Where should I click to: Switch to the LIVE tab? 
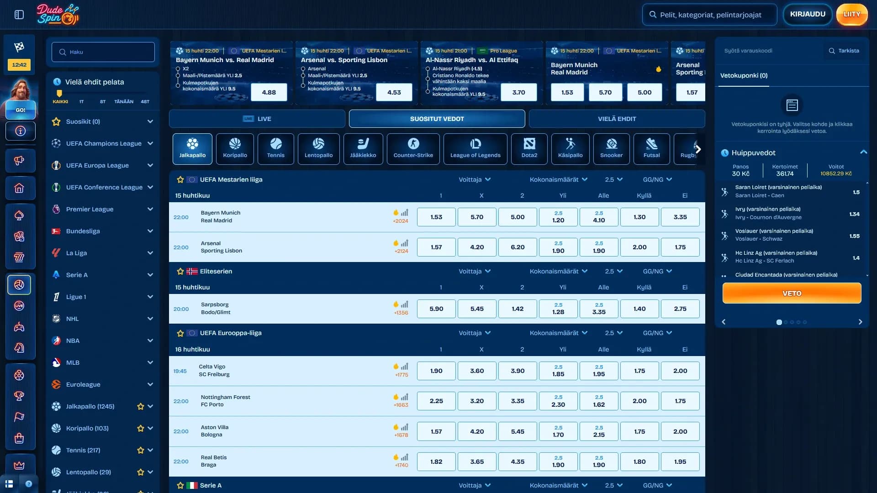pyautogui.click(x=257, y=119)
